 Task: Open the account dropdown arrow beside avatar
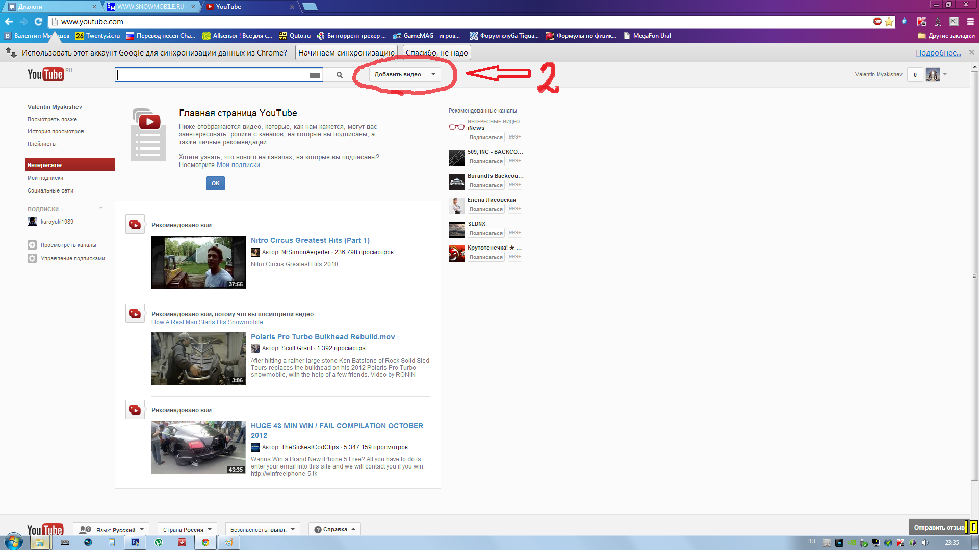click(945, 74)
